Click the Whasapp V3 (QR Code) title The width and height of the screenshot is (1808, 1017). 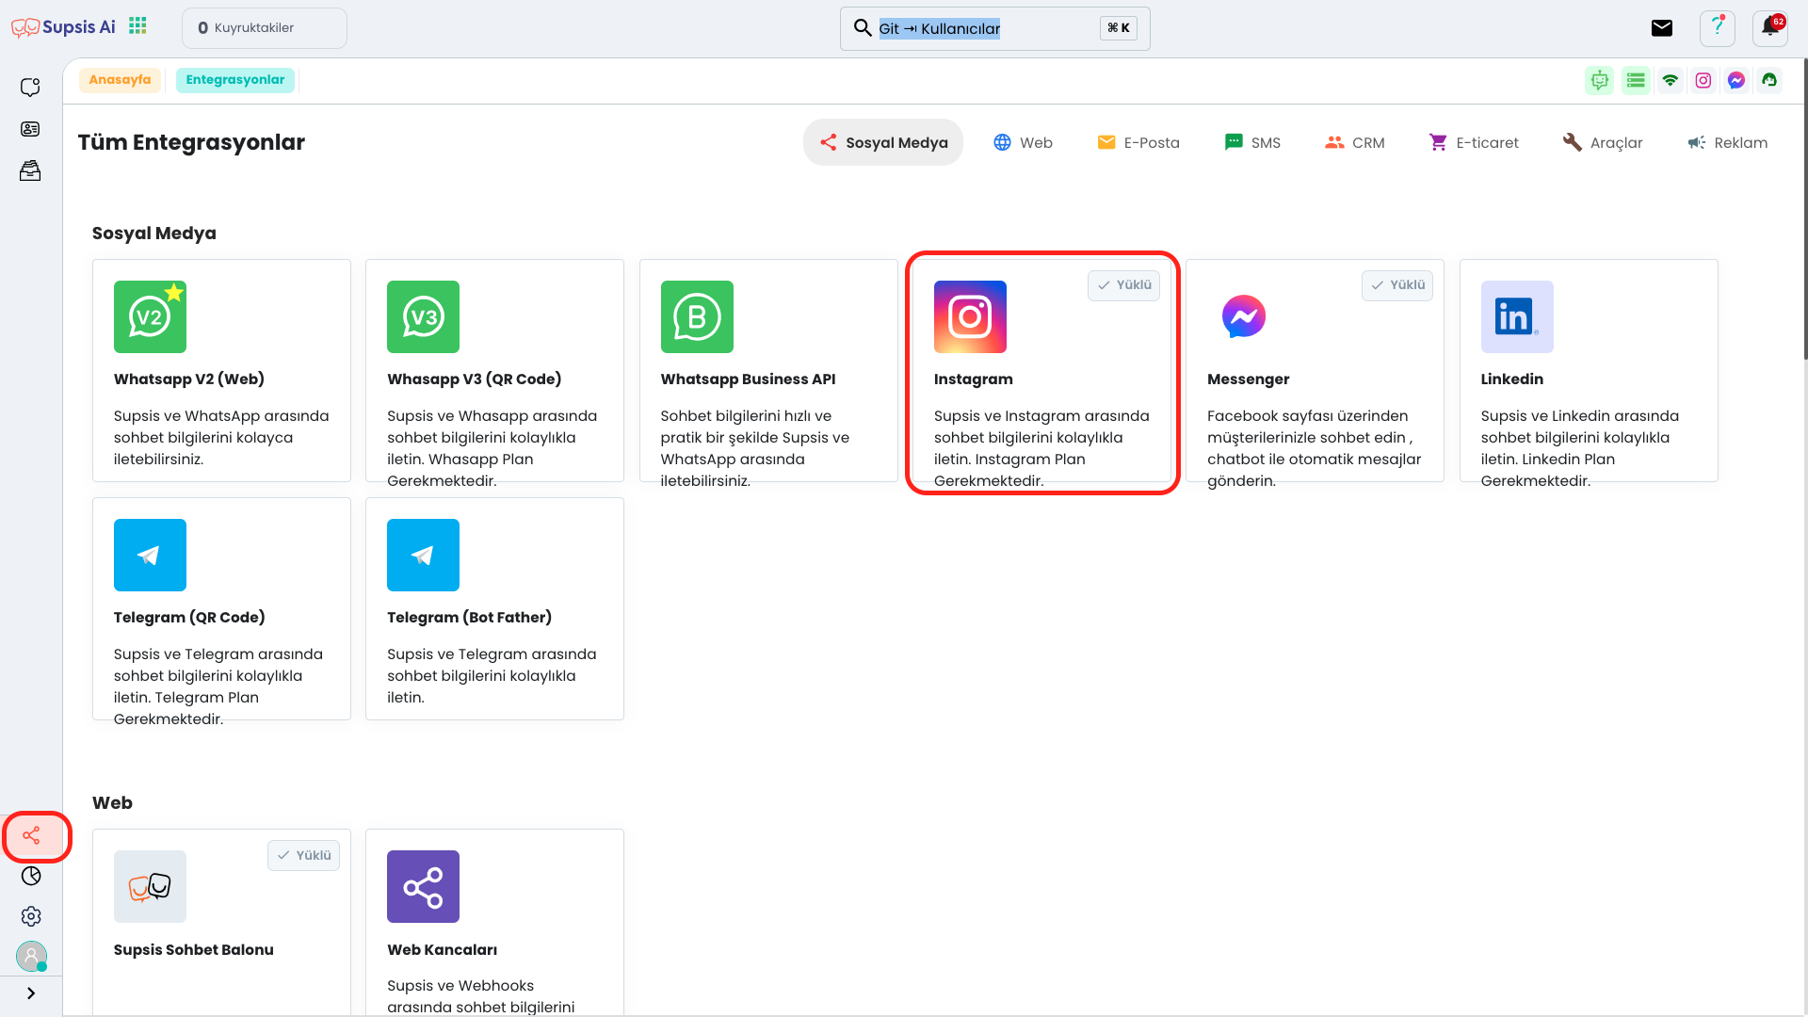pos(474,379)
